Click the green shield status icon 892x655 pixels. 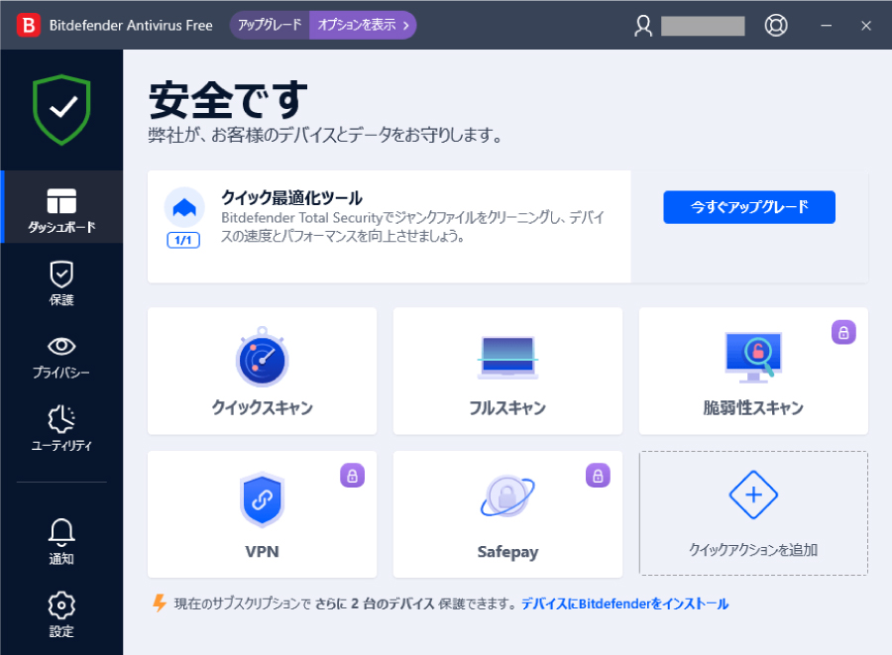(x=61, y=110)
